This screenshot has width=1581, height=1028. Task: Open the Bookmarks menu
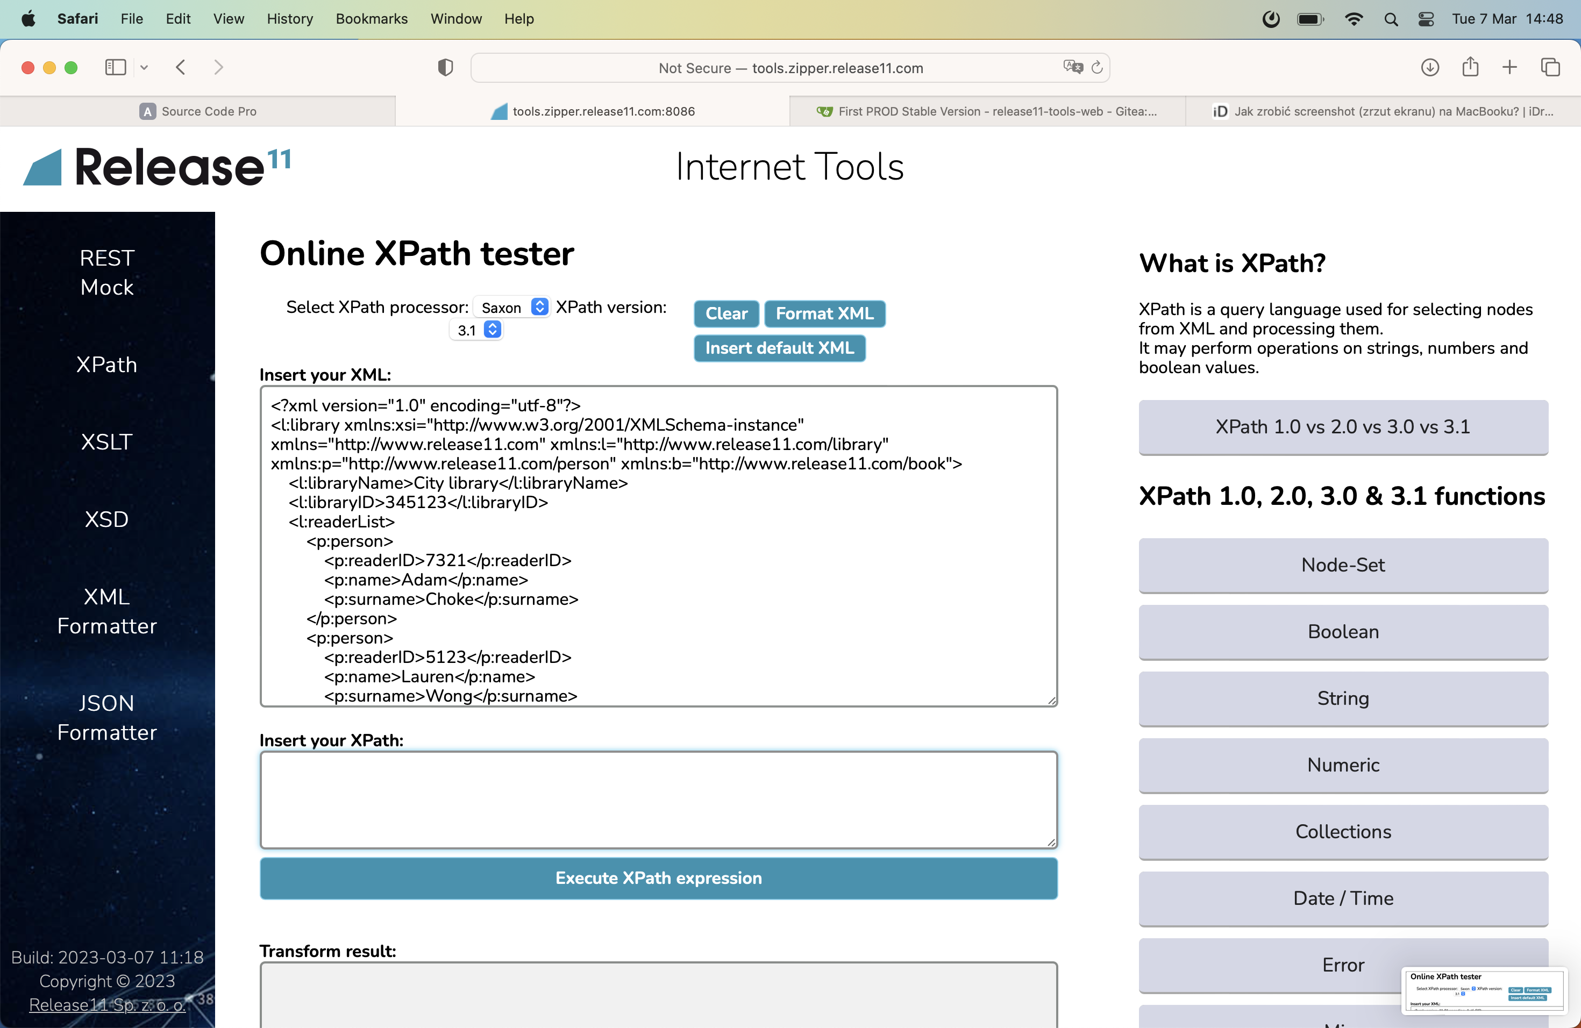click(x=372, y=19)
